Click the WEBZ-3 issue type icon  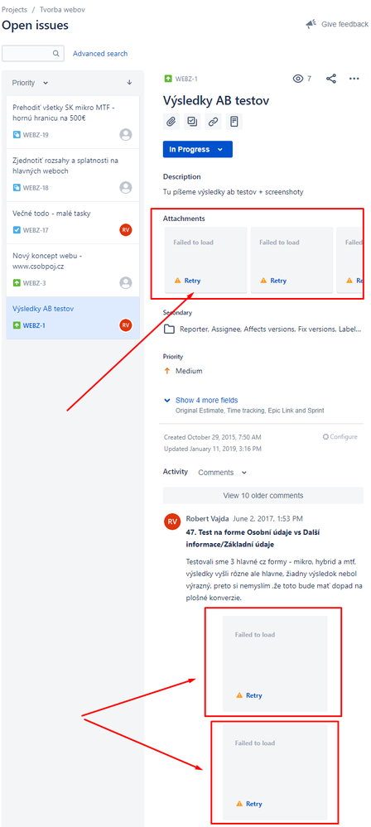[x=17, y=283]
